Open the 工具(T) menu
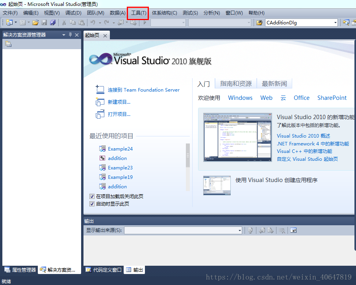Image resolution: width=356 pixels, height=285 pixels. tap(139, 13)
